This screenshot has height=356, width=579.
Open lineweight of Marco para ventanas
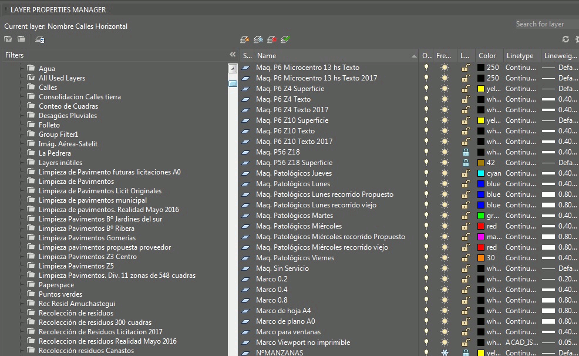pos(560,332)
